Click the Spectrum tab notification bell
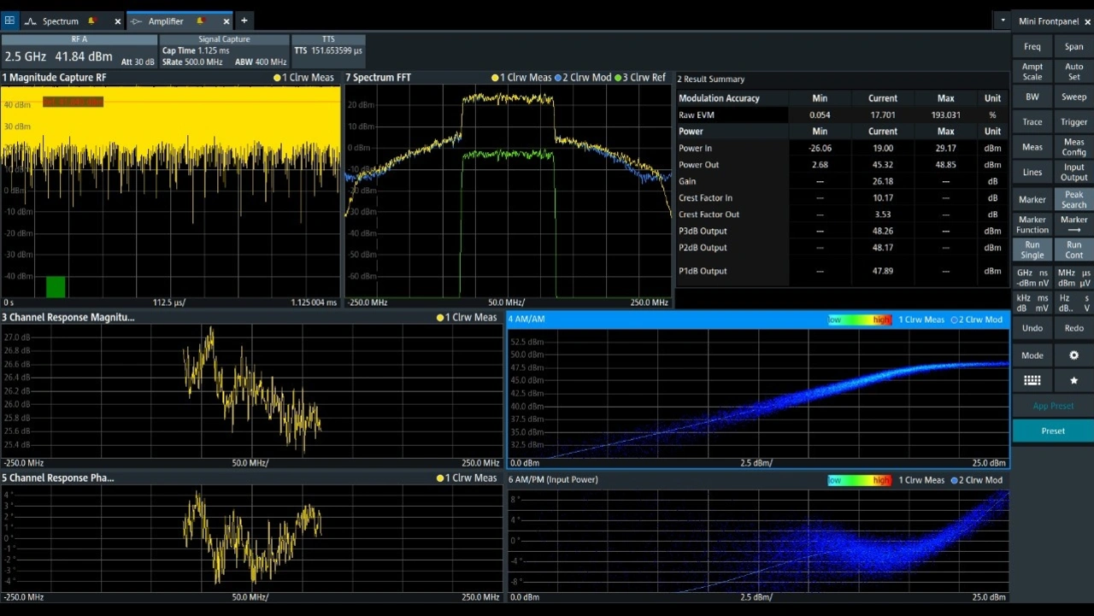This screenshot has height=616, width=1094. [x=92, y=21]
